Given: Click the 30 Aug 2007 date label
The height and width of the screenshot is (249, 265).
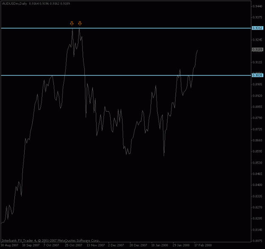Looking at the screenshot, I should (9, 245).
